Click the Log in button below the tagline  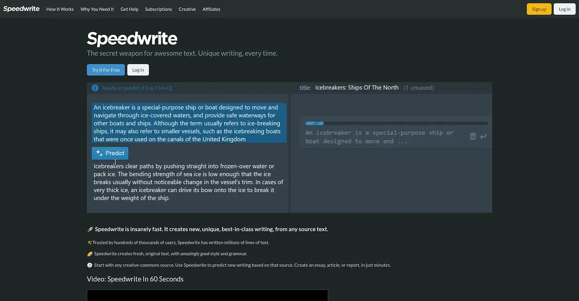pos(138,70)
